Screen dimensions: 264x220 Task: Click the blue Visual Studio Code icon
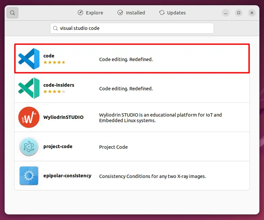pos(29,59)
